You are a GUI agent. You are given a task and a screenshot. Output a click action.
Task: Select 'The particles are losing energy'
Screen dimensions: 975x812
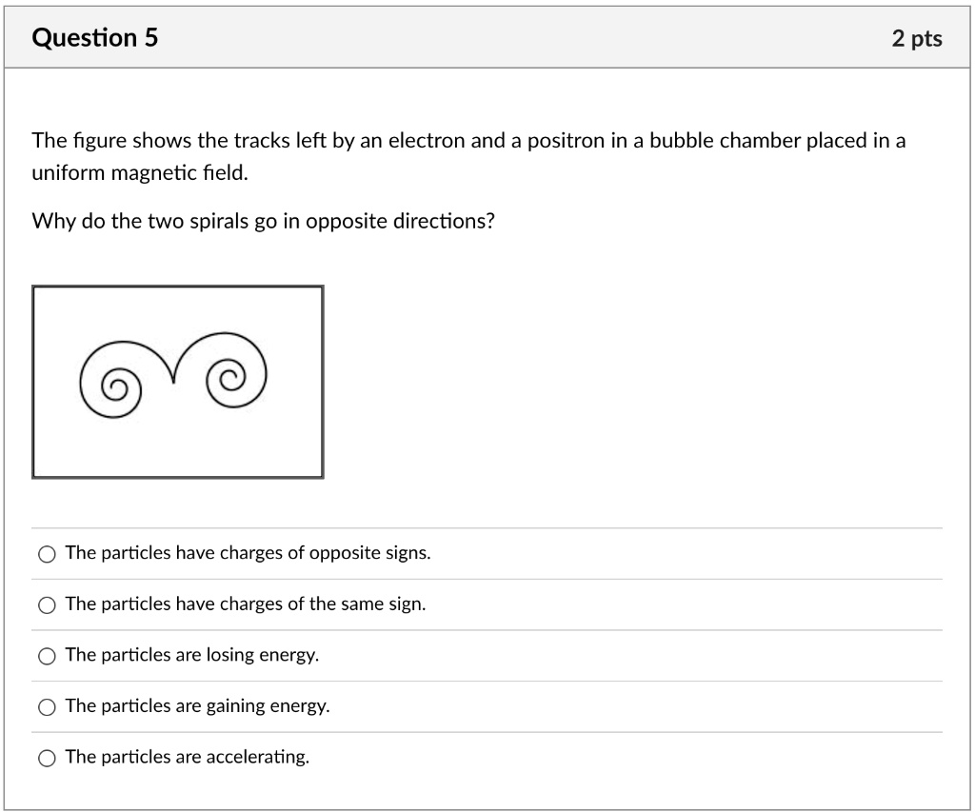pos(46,655)
